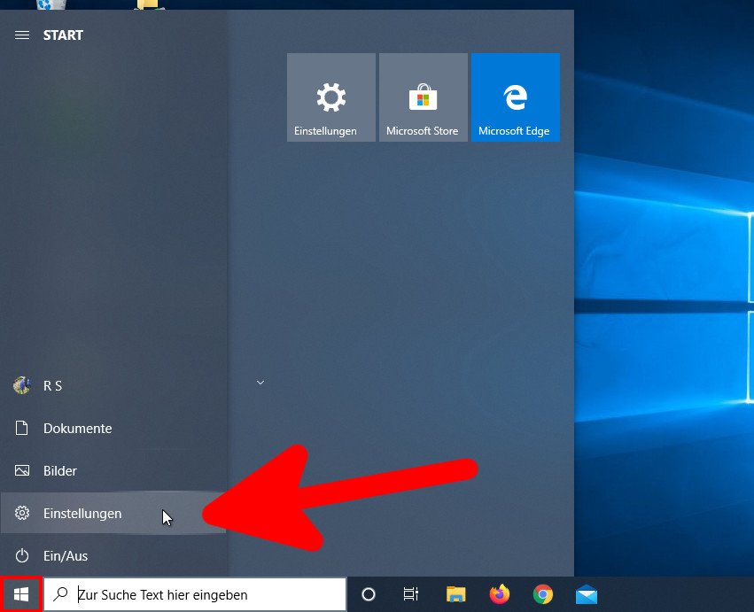This screenshot has width=754, height=612.
Task: Click the START heading text
Action: point(63,35)
